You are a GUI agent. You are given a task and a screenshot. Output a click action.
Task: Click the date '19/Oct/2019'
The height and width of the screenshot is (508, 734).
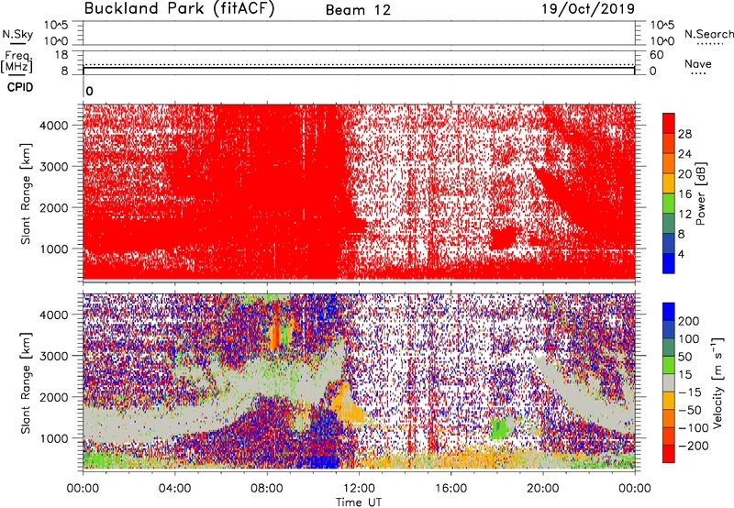point(588,9)
